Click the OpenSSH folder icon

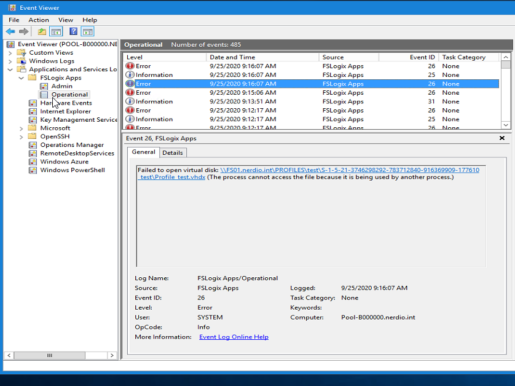coord(32,136)
